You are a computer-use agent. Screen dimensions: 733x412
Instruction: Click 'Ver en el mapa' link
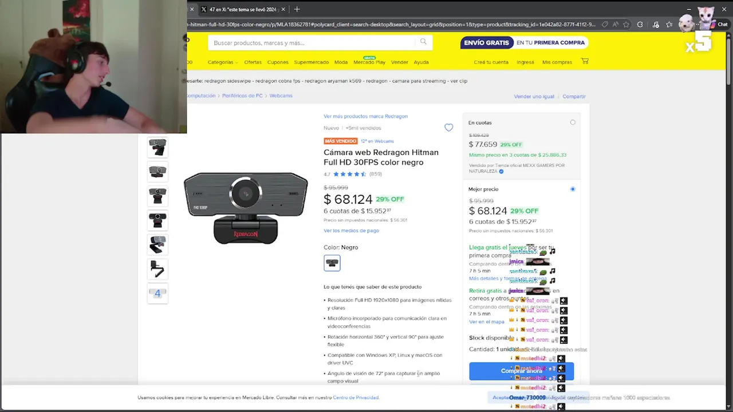[487, 322]
